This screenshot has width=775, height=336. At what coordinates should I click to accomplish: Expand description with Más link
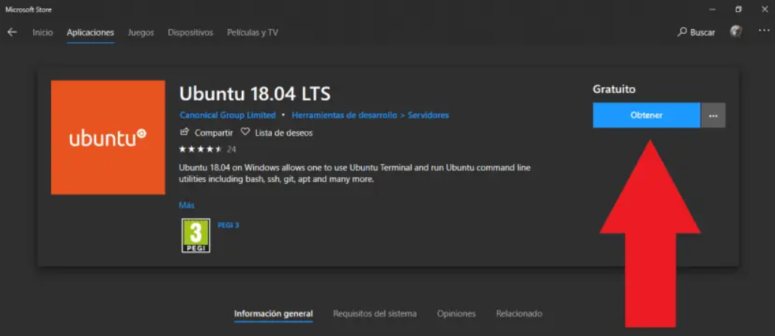[185, 205]
